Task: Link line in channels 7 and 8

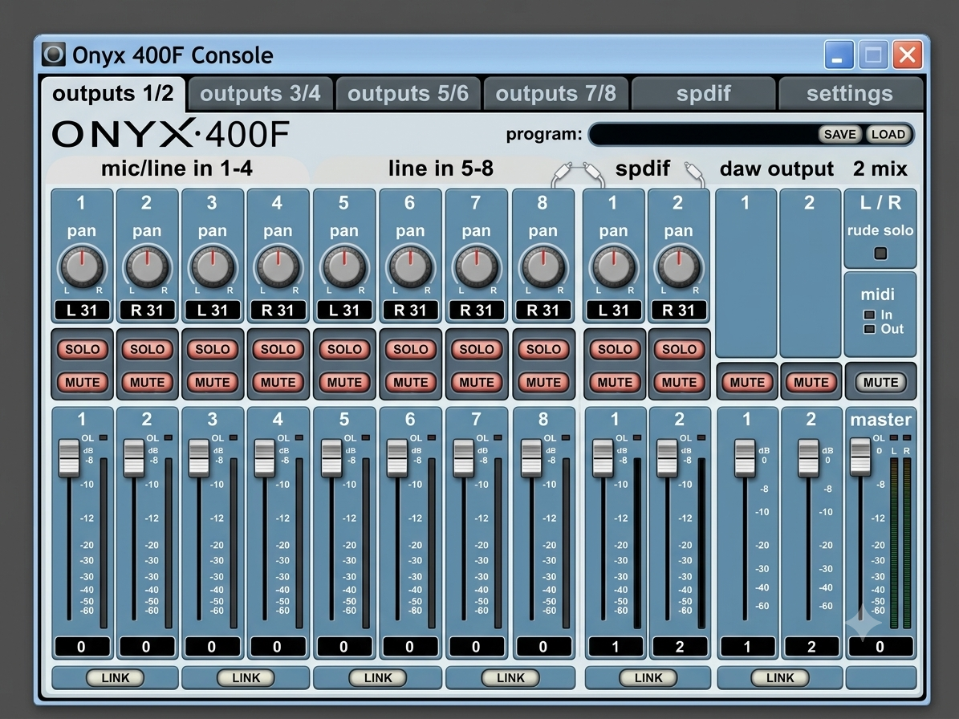Action: [510, 677]
